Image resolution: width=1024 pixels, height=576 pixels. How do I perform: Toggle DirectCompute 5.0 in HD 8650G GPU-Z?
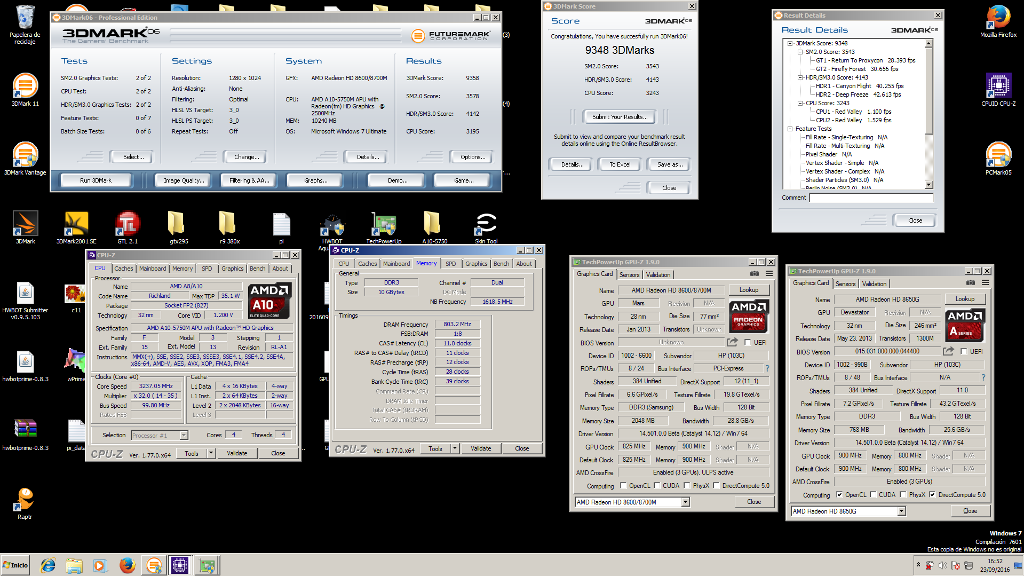pos(932,495)
